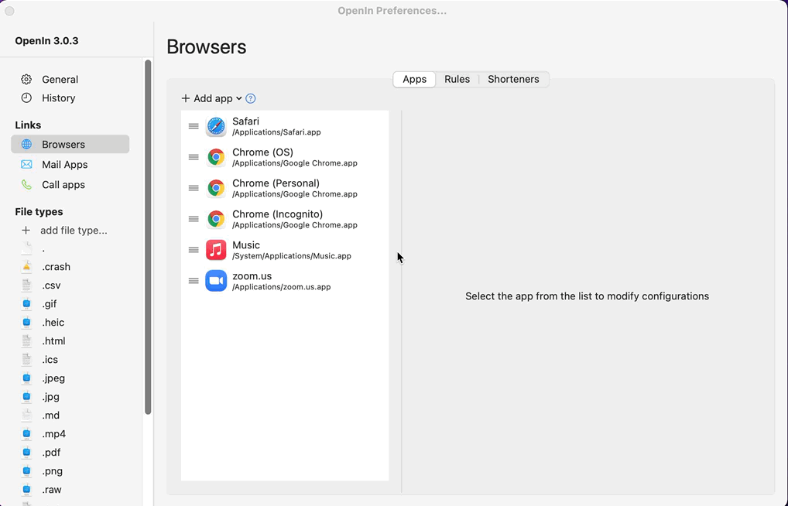Click the .md file type icon

tap(26, 415)
